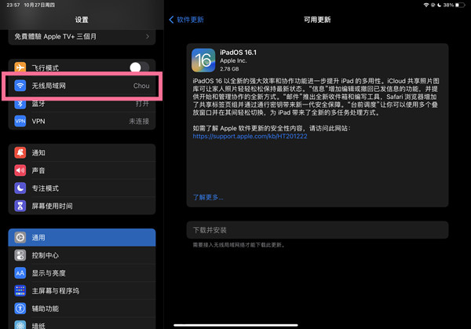Open the support.apple.com/kb/HT201222 link
Viewport: 471px width, 329px height.
250,136
